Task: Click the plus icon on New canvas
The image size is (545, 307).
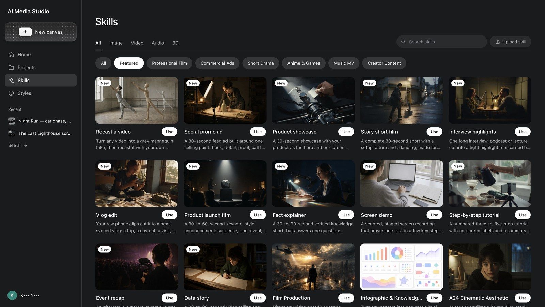Action: 25,32
